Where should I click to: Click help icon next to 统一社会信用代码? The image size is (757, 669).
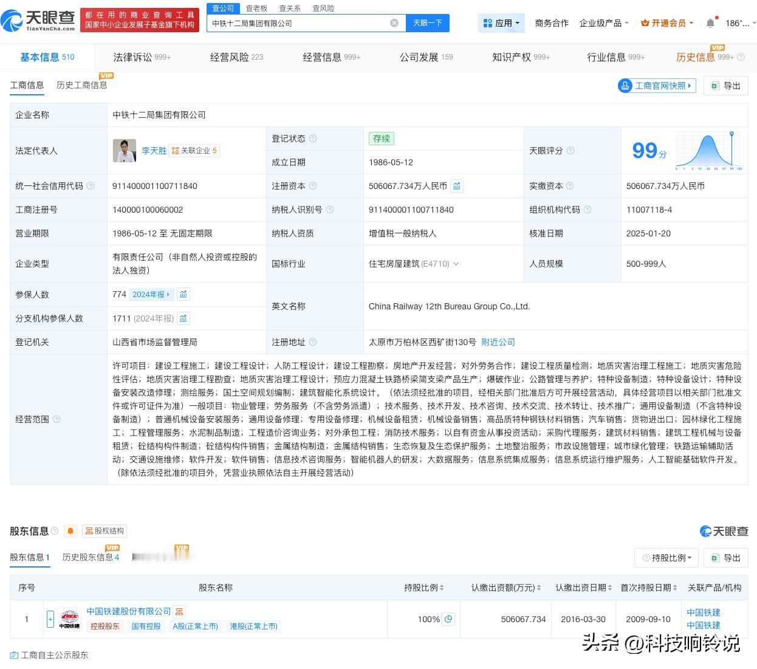[91, 186]
